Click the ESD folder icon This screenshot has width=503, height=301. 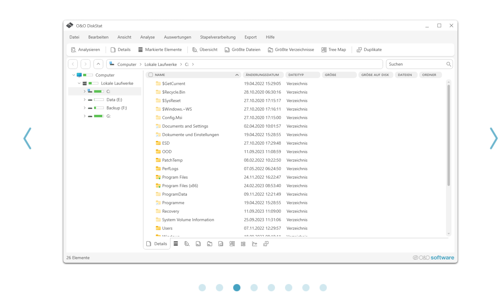pyautogui.click(x=158, y=143)
